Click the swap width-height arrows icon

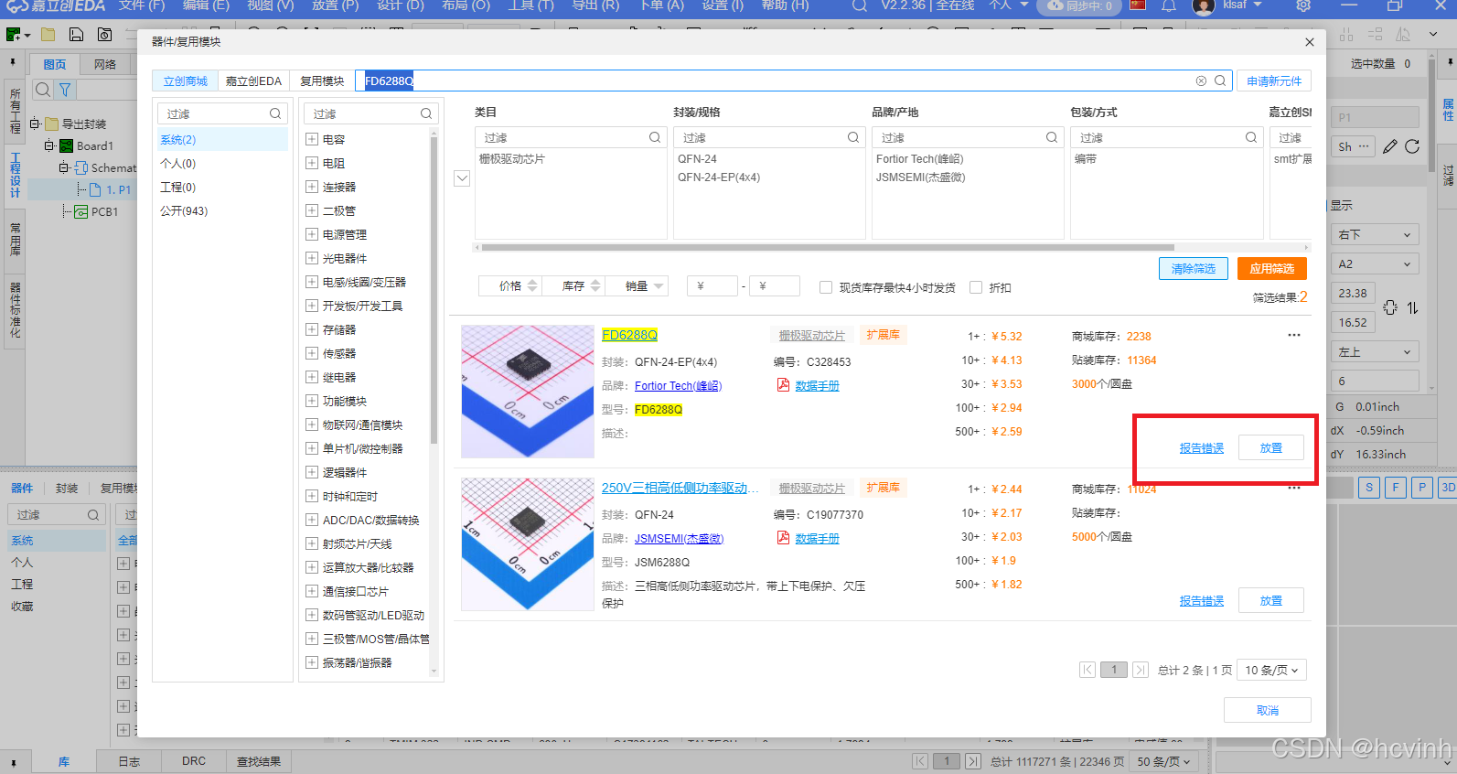(1412, 307)
